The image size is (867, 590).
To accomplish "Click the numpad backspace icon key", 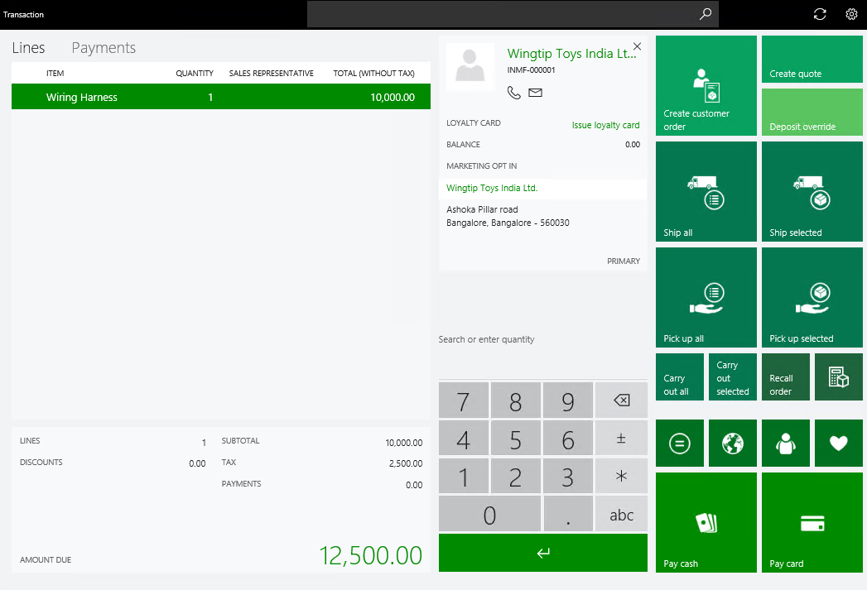I will point(621,400).
